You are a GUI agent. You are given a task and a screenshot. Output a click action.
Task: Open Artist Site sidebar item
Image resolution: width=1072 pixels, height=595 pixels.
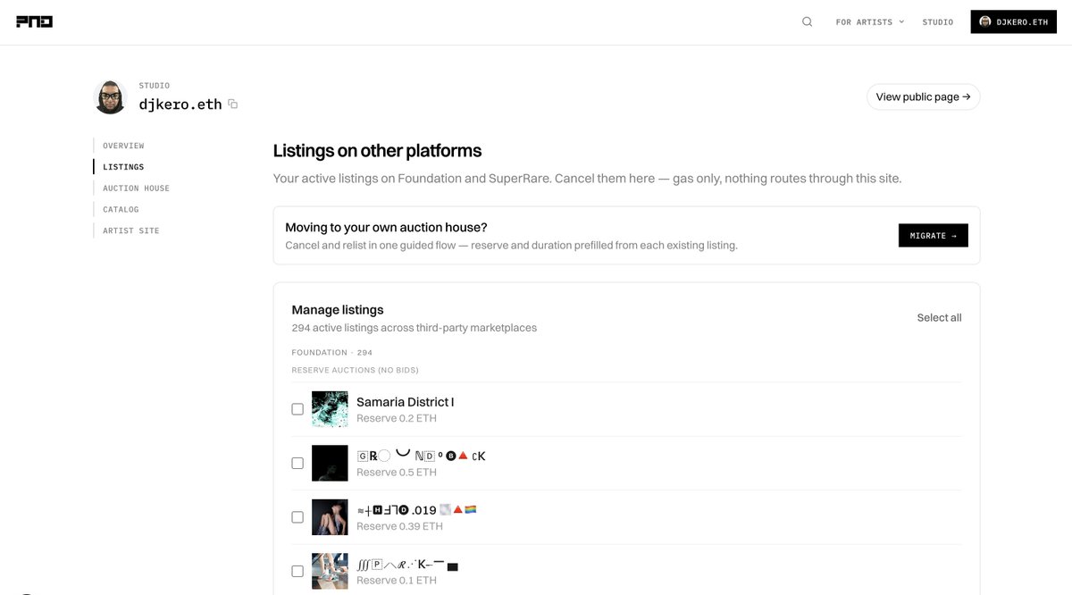tap(131, 231)
